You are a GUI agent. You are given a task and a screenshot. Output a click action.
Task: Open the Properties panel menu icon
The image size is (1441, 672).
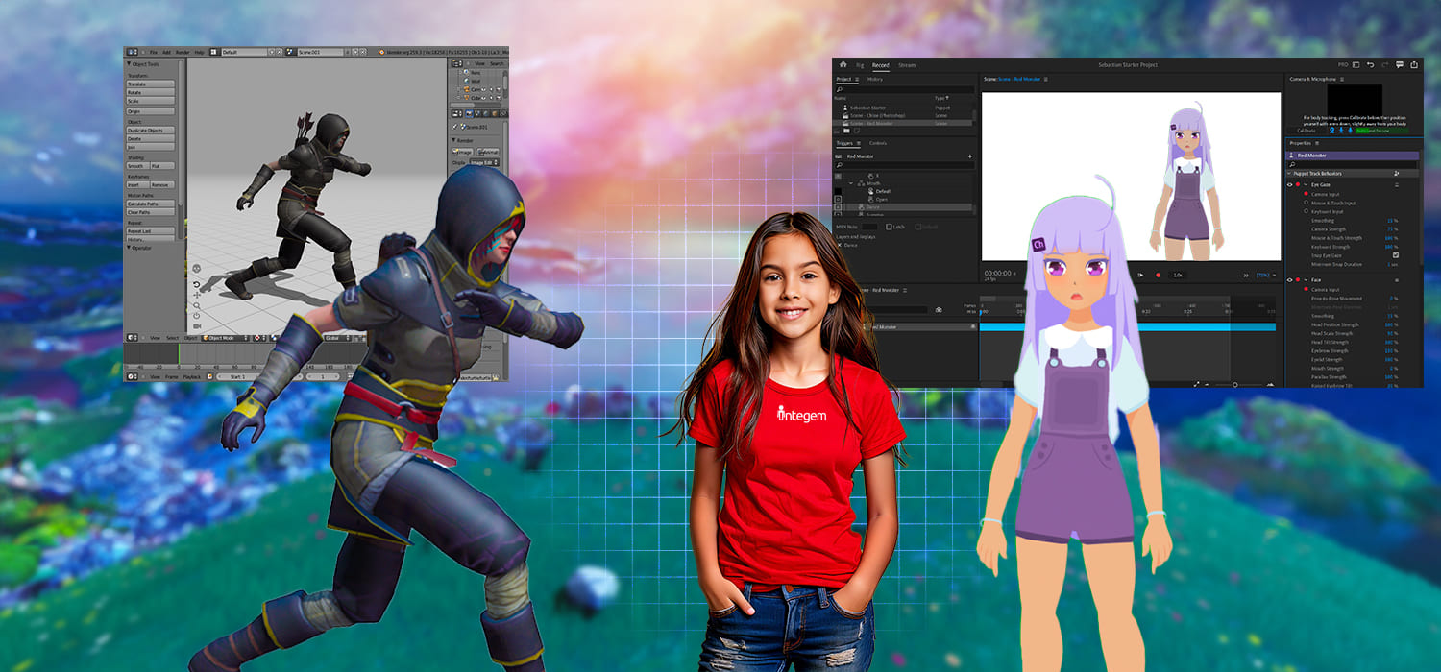click(x=1317, y=143)
